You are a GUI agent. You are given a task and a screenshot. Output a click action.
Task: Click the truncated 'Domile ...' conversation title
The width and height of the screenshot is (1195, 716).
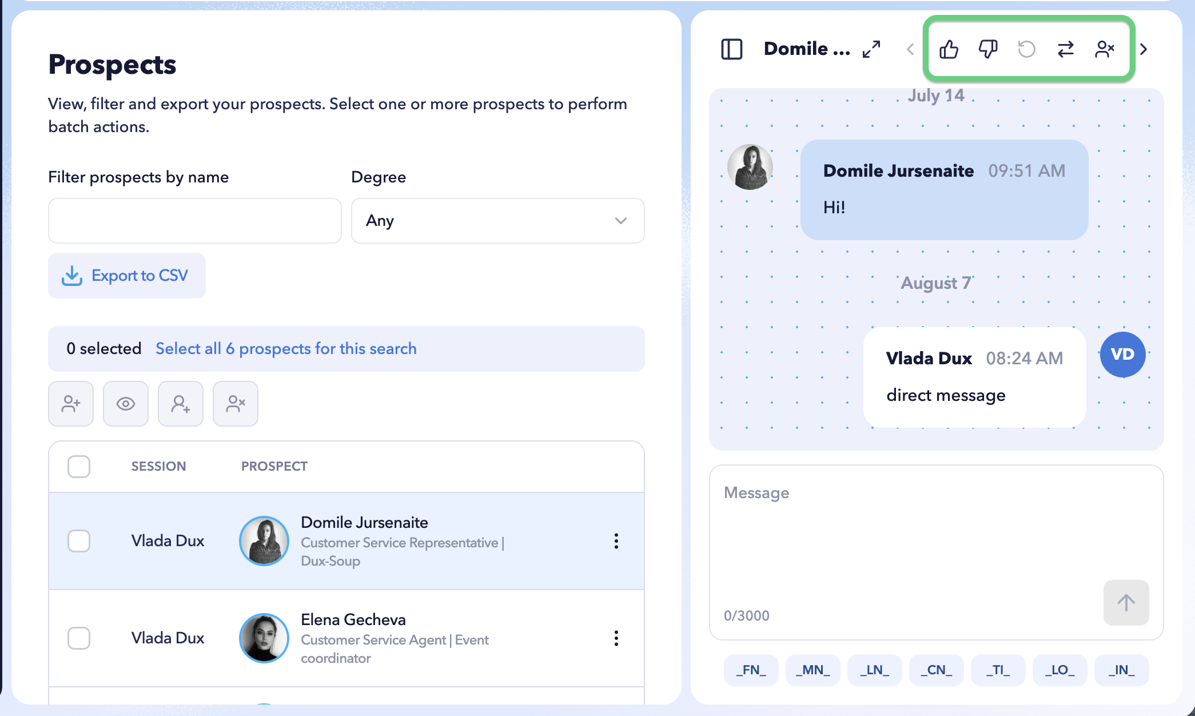807,49
